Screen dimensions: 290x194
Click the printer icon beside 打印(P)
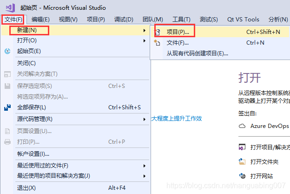click(7, 142)
